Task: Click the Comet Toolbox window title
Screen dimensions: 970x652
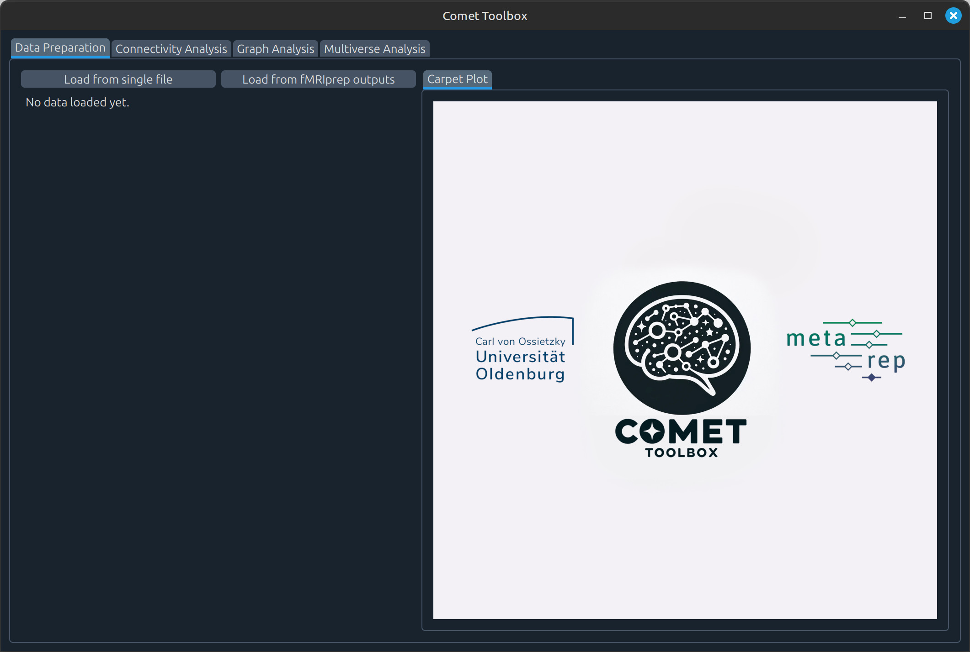Action: (485, 16)
